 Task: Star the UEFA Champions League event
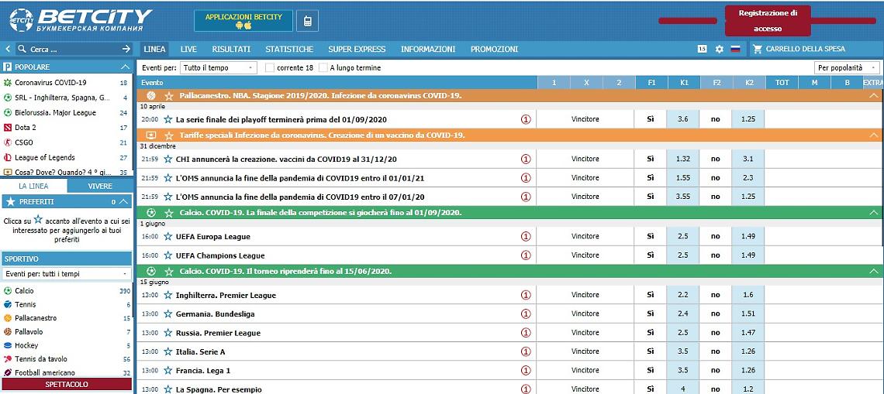coord(167,255)
